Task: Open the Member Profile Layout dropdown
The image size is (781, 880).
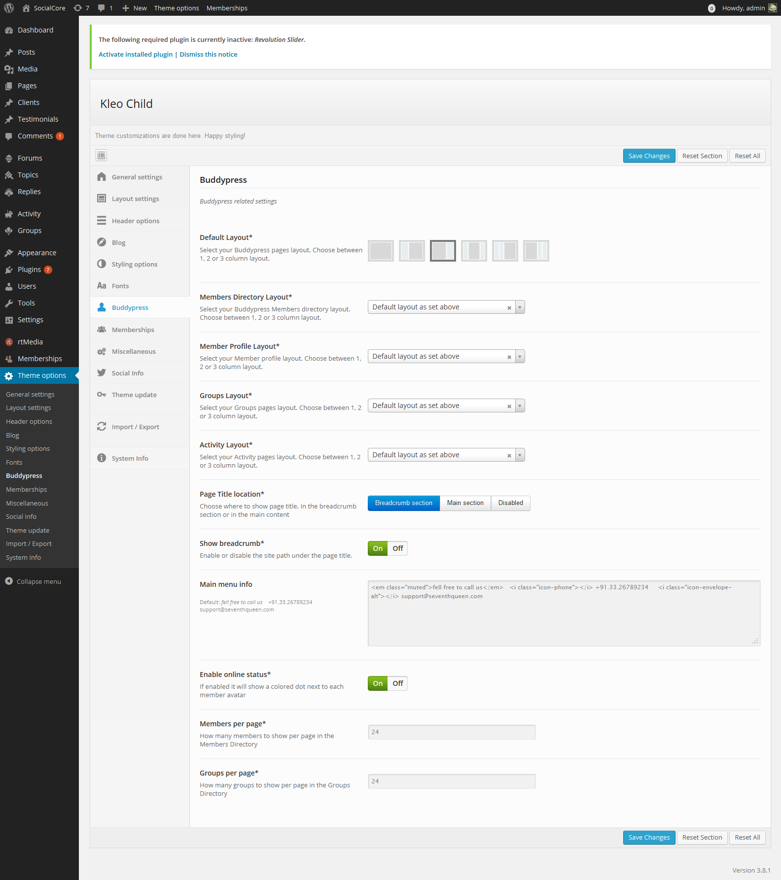Action: [x=520, y=356]
